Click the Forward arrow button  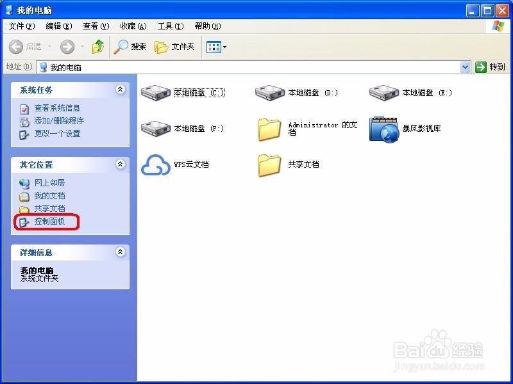tap(67, 47)
